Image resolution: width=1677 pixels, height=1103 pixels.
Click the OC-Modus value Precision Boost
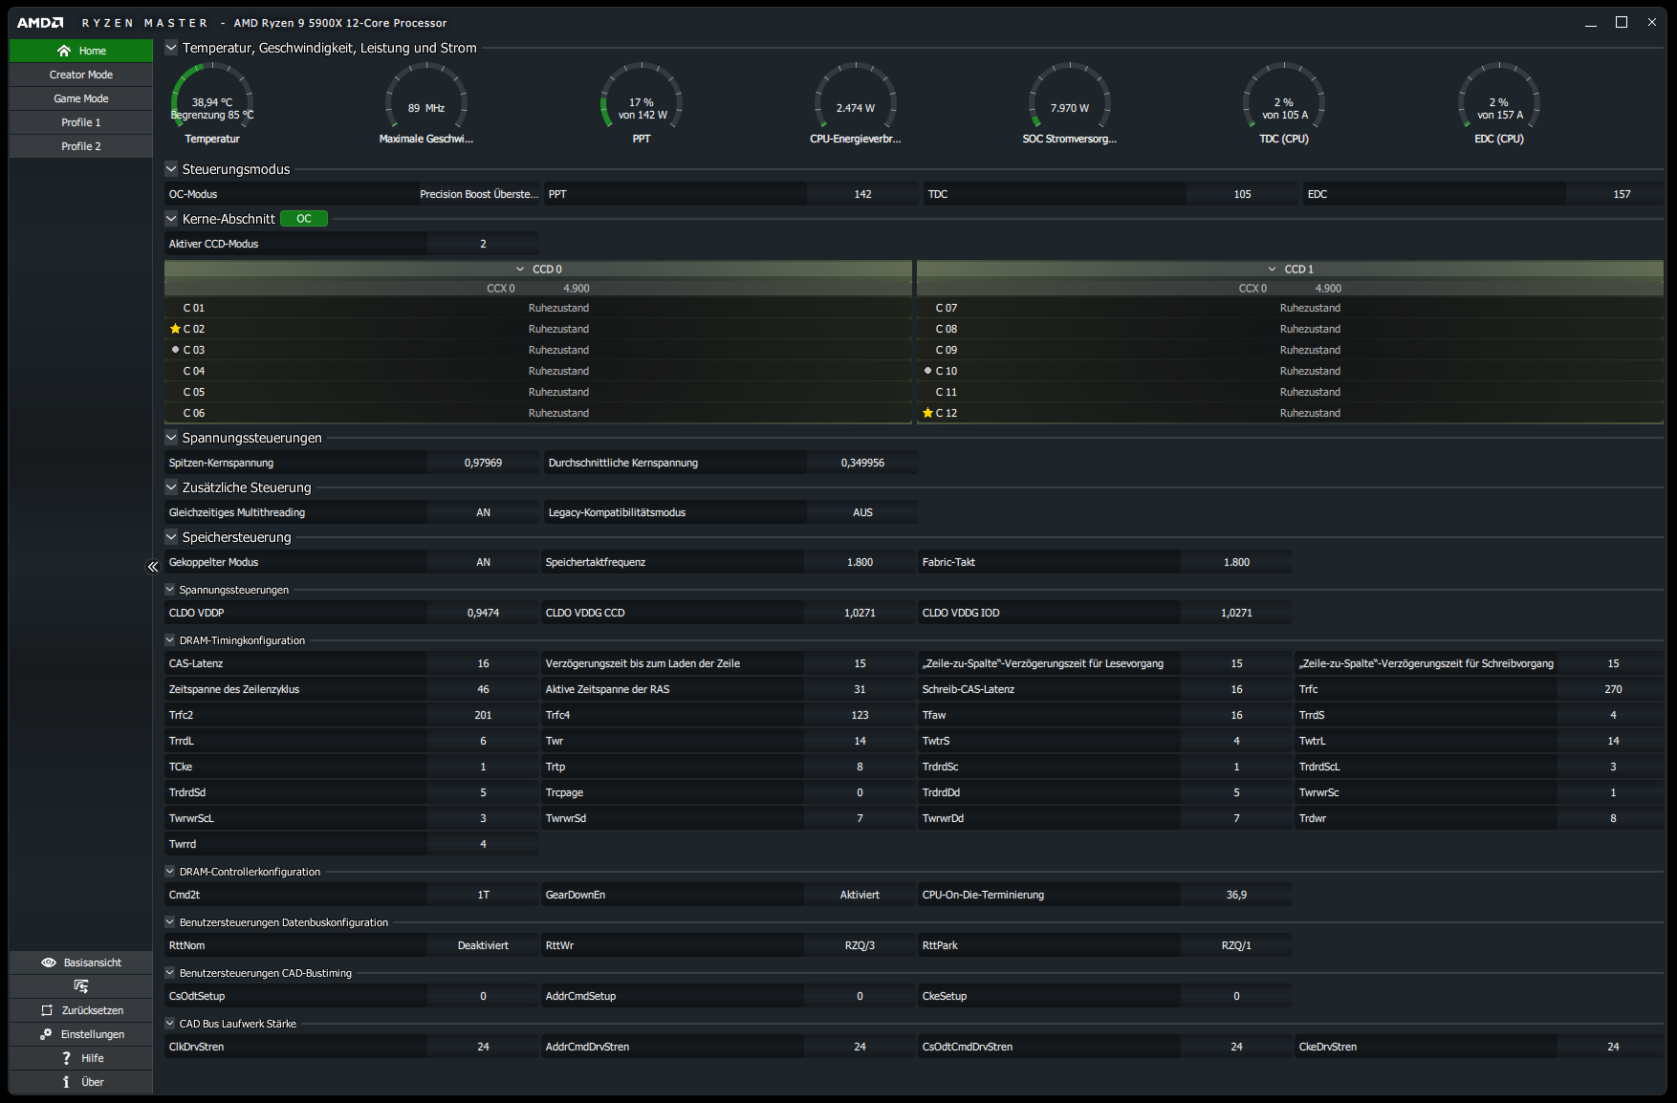[x=479, y=194]
